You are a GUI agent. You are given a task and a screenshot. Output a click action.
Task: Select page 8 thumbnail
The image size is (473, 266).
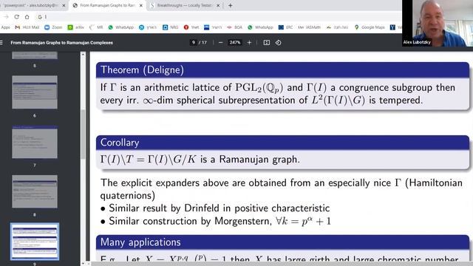pos(35,191)
